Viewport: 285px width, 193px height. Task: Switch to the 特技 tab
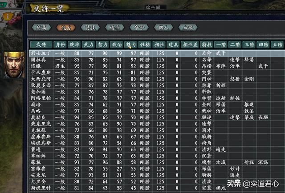(90, 28)
